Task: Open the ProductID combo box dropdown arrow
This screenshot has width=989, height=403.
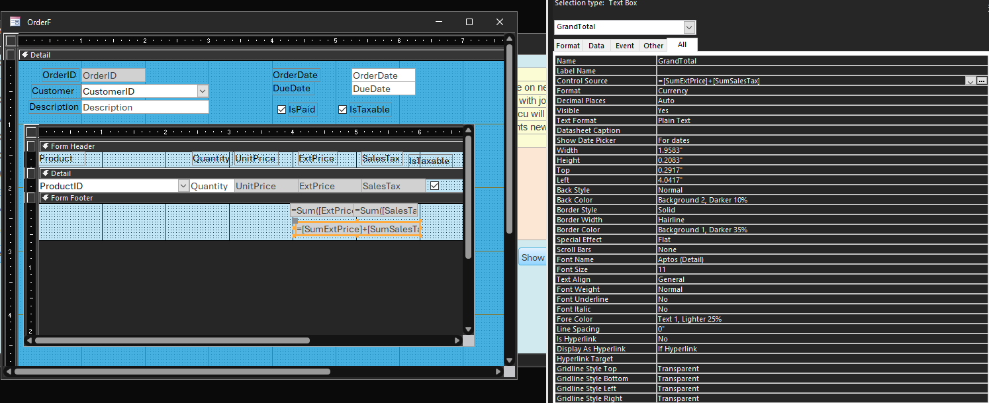Action: pyautogui.click(x=183, y=187)
